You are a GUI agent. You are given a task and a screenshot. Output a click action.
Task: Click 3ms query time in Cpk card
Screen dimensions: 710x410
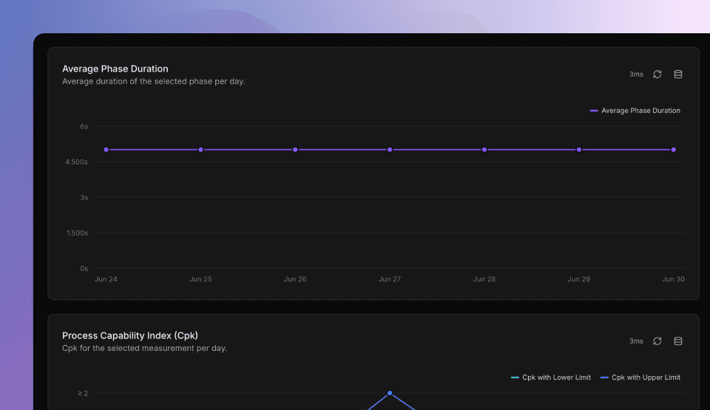click(636, 341)
